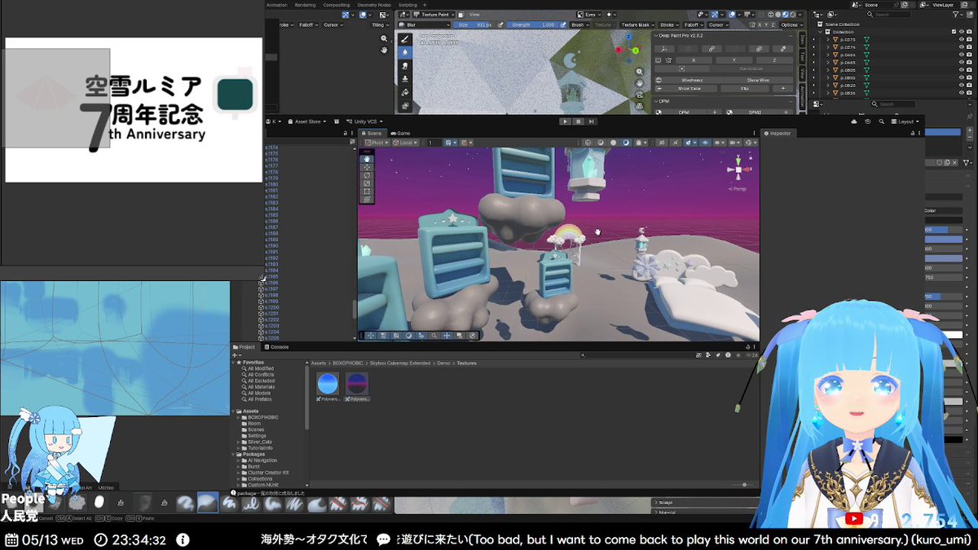Switch to the Scene tab

coord(372,133)
